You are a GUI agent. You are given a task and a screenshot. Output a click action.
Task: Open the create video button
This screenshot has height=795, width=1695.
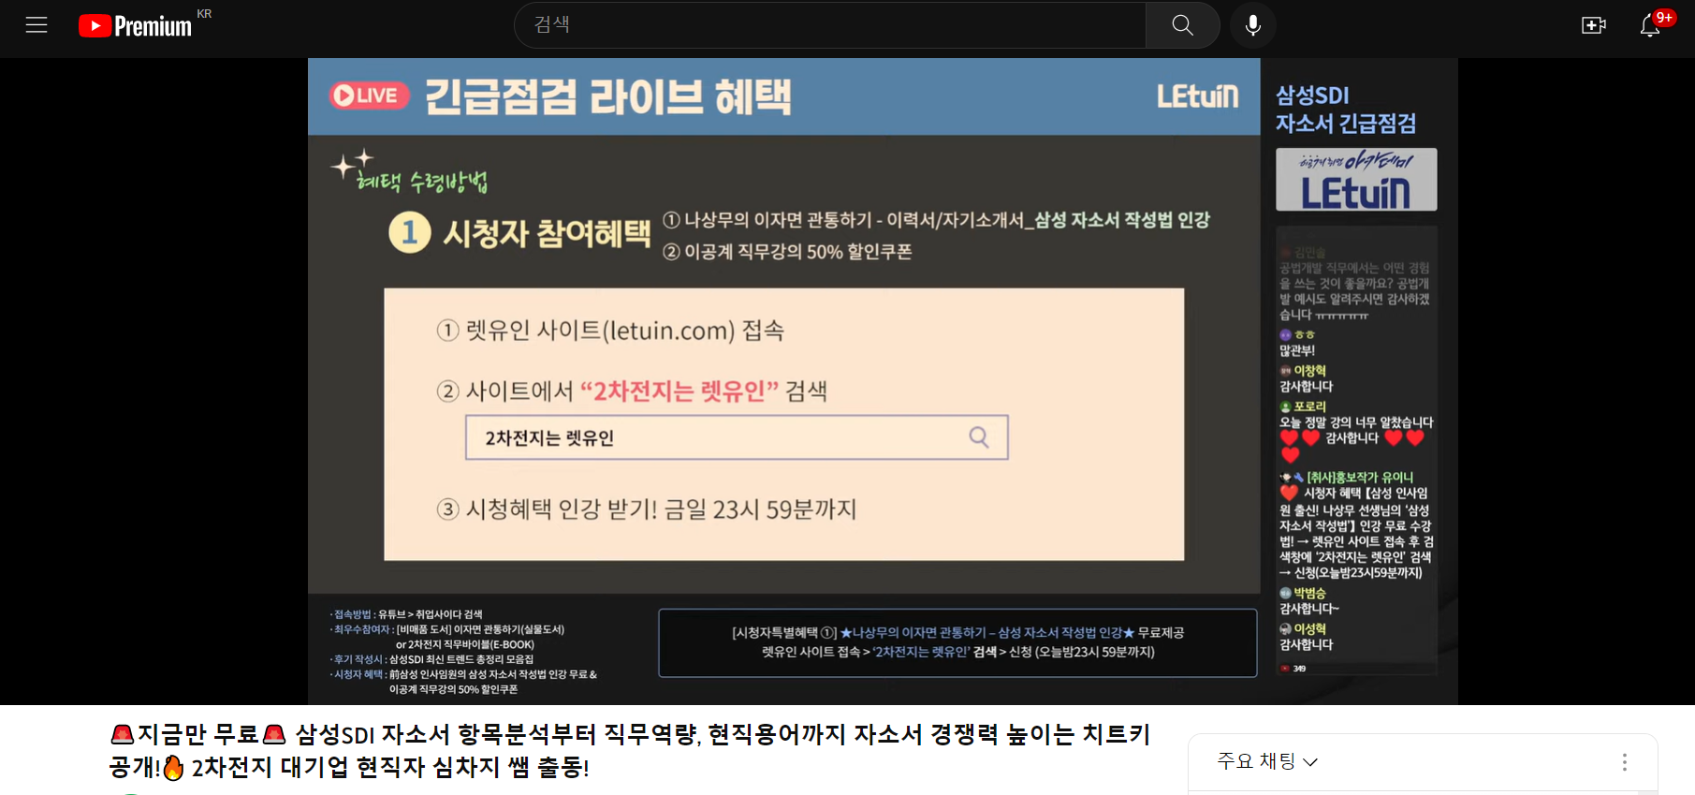tap(1594, 25)
